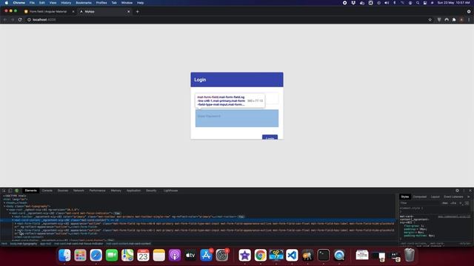Go back with the browser back arrow
474x266 pixels.
(x=5, y=20)
